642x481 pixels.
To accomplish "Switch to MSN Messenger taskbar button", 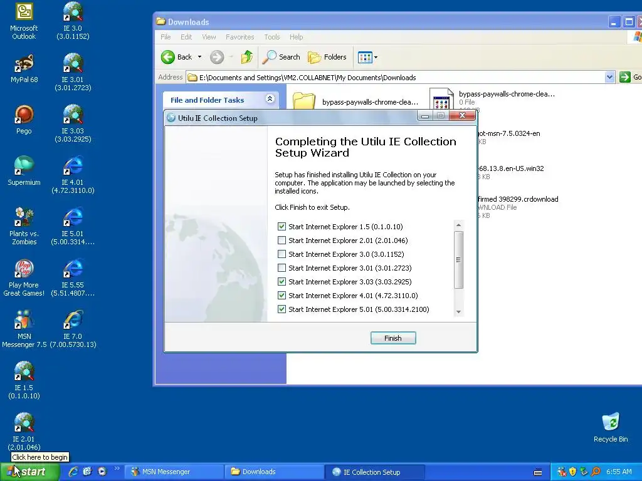I will coord(174,472).
